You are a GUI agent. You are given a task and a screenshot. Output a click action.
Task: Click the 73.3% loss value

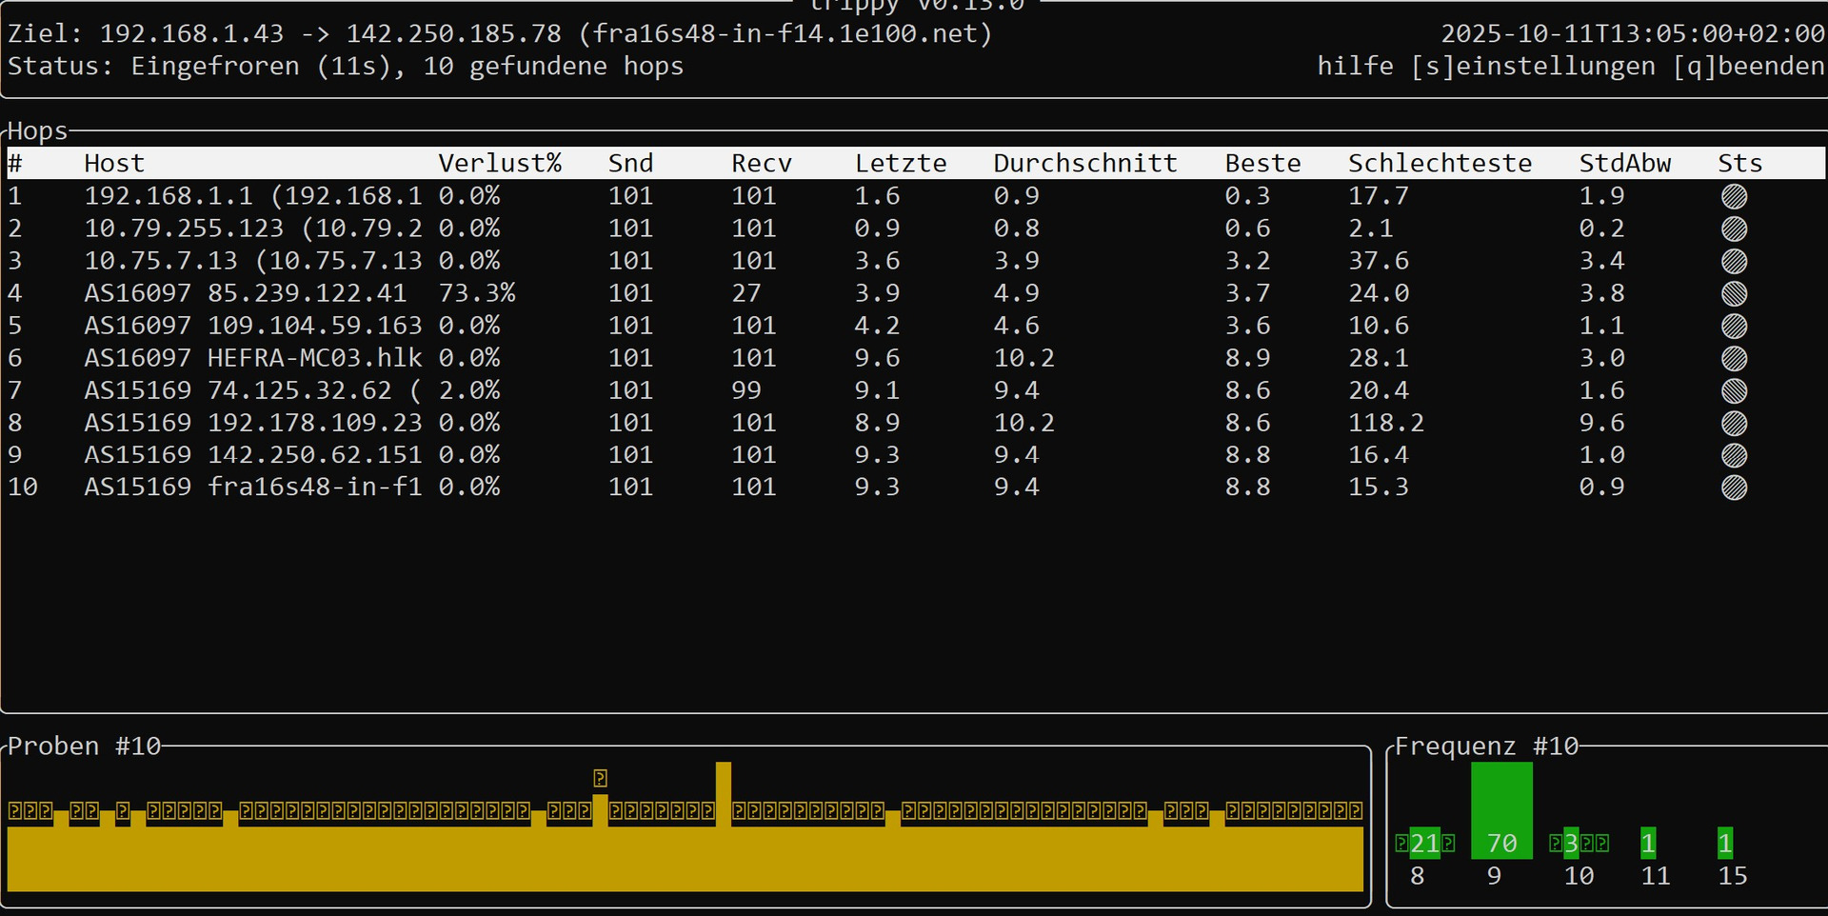pyautogui.click(x=477, y=293)
